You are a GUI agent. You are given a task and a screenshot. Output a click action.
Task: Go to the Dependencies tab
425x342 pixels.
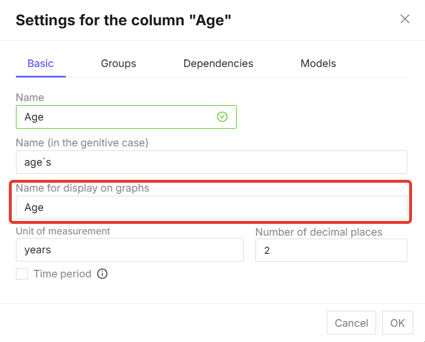[218, 63]
